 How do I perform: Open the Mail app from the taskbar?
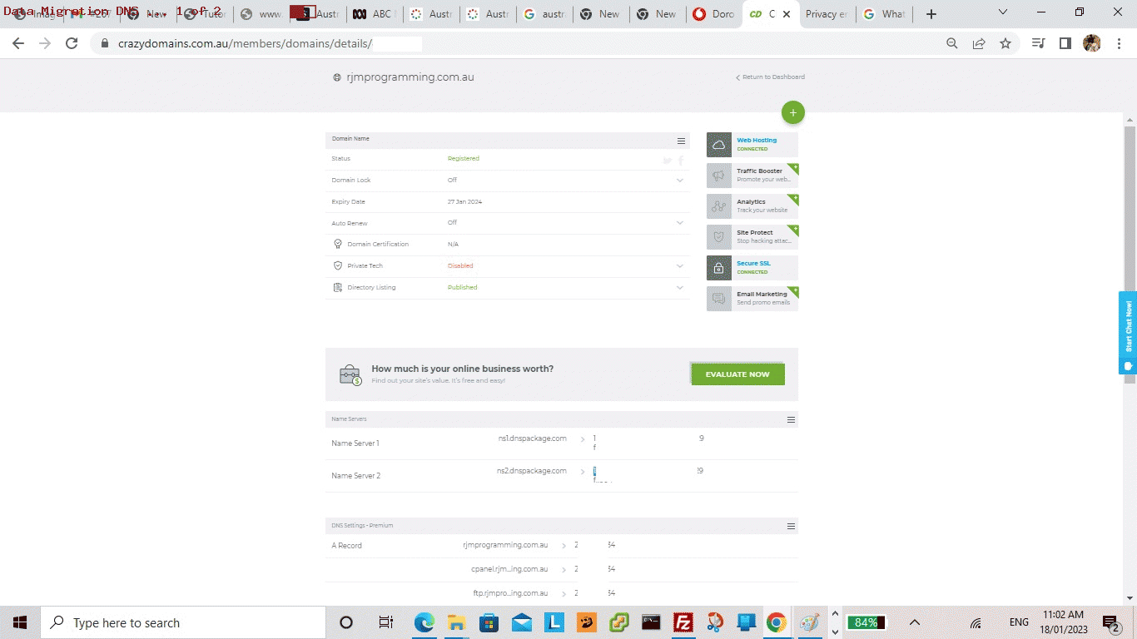[x=522, y=622]
